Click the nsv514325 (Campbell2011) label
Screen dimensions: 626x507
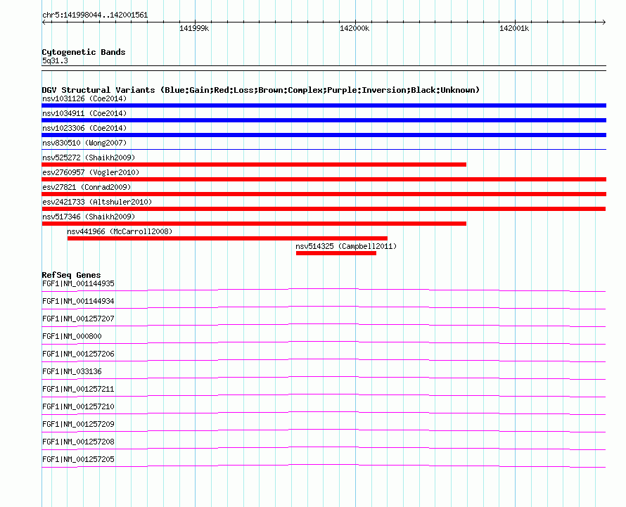coord(346,246)
